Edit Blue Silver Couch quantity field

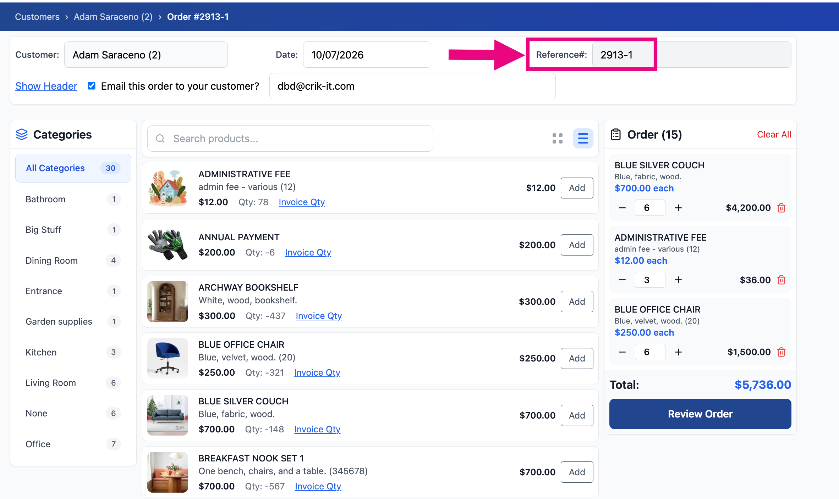(x=650, y=208)
